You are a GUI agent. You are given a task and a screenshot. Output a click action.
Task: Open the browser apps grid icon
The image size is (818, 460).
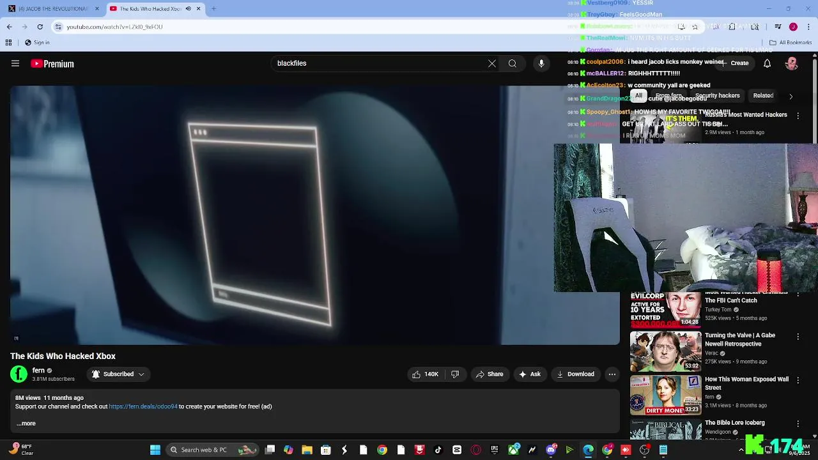tap(8, 43)
